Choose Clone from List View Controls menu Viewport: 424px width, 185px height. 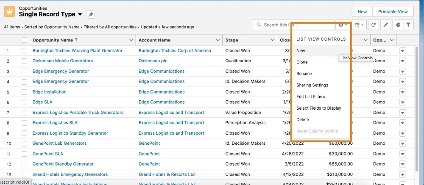302,62
